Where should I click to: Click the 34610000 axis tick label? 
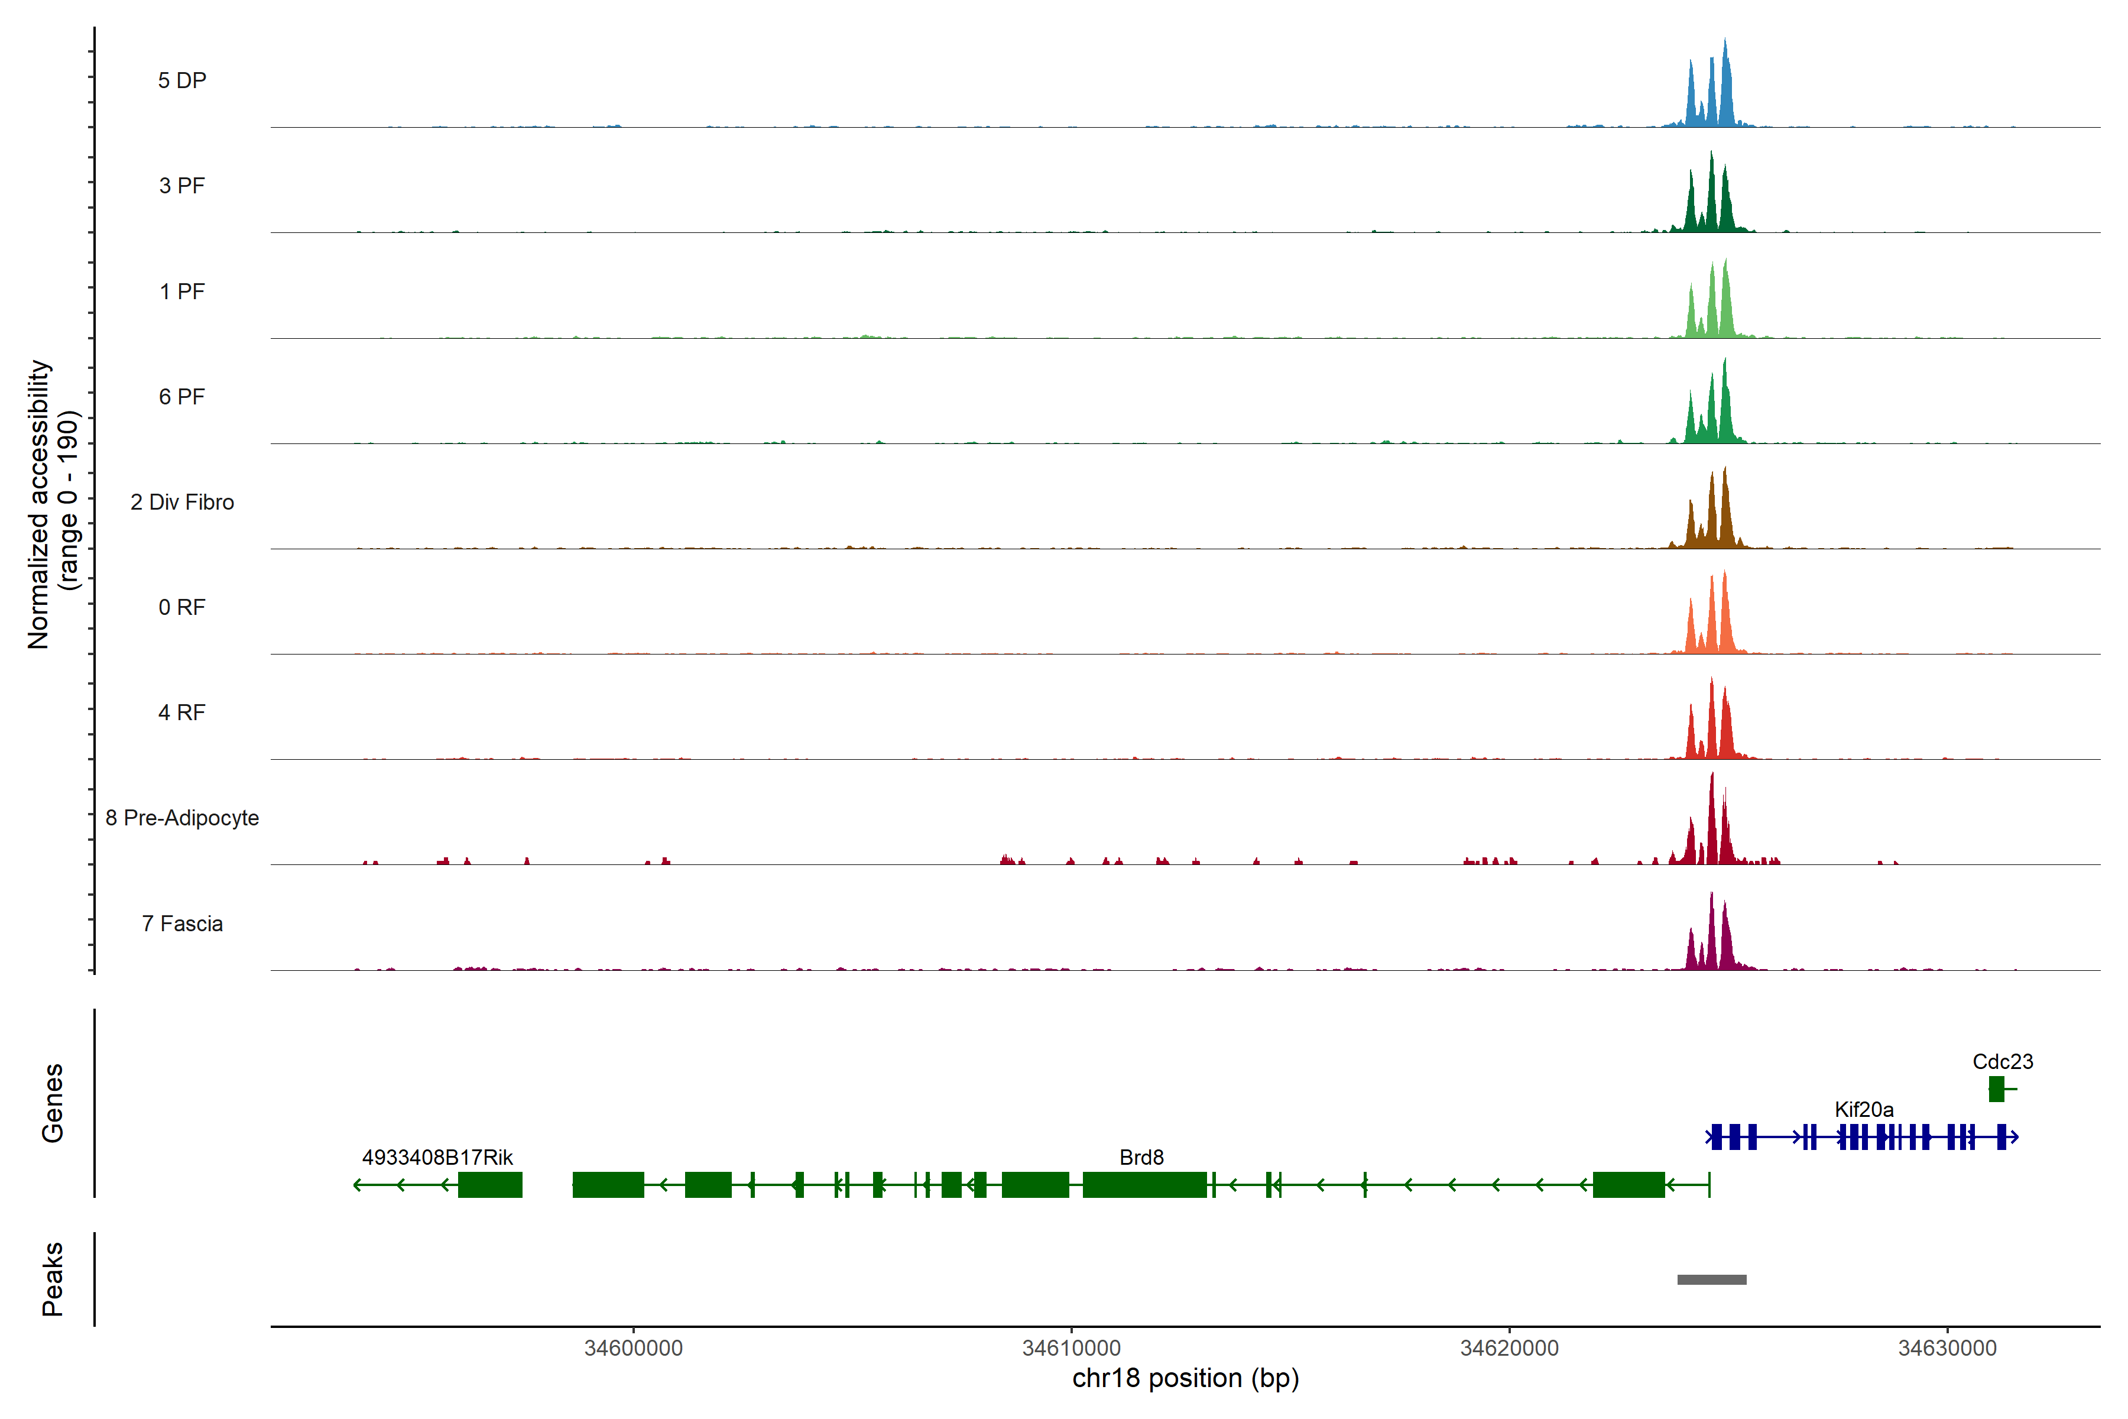coord(1071,1347)
